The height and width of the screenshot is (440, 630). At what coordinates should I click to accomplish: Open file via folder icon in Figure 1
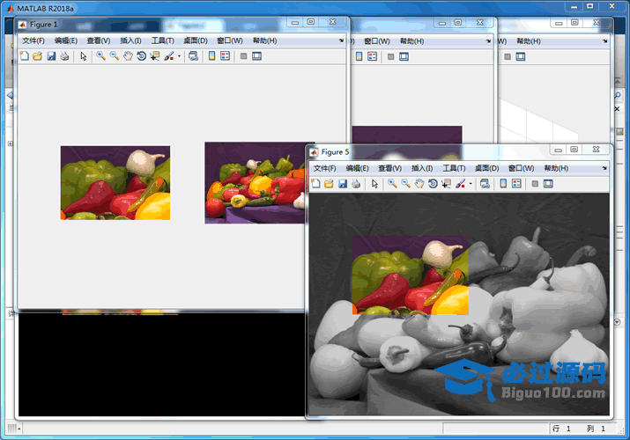pyautogui.click(x=37, y=56)
